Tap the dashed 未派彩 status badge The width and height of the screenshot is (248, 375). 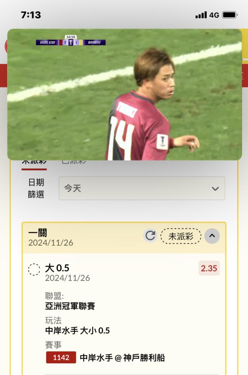click(x=181, y=236)
